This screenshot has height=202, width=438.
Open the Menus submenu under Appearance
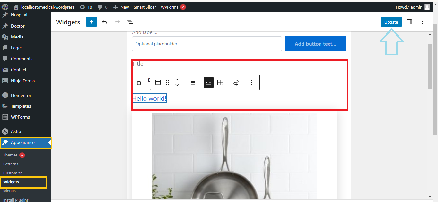coord(9,191)
